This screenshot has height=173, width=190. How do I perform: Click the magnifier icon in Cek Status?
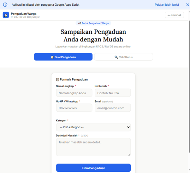tap(116, 57)
